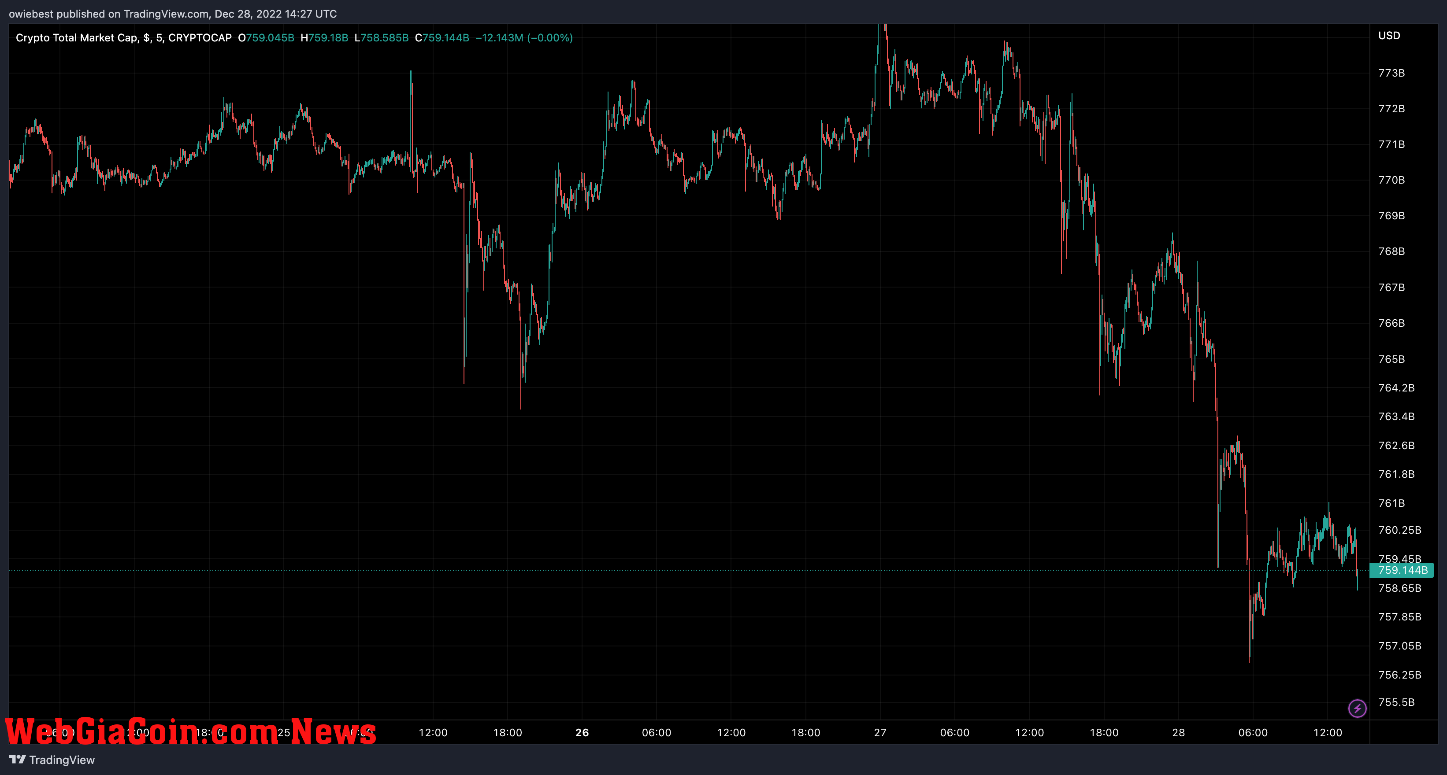1447x775 pixels.
Task: Click the 28 date label on time axis
Action: (1179, 732)
